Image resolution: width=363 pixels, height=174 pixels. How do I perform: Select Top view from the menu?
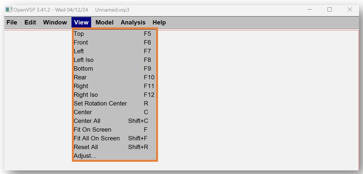(79, 34)
